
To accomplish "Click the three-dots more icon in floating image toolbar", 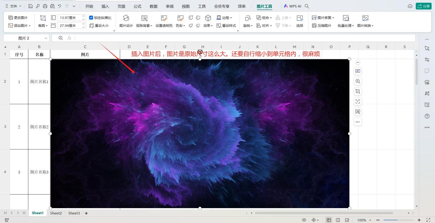I will (x=358, y=122).
